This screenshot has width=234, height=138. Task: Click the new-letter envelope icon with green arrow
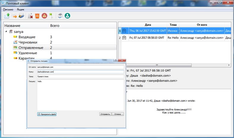pyautogui.click(x=7, y=16)
